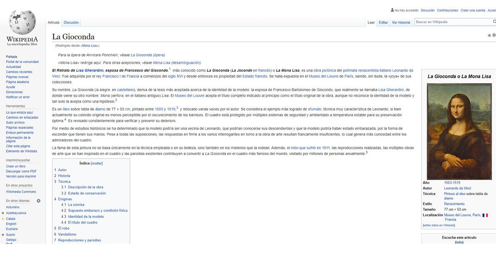
Task: Open Renacimiento style link
Action: pyautogui.click(x=454, y=204)
